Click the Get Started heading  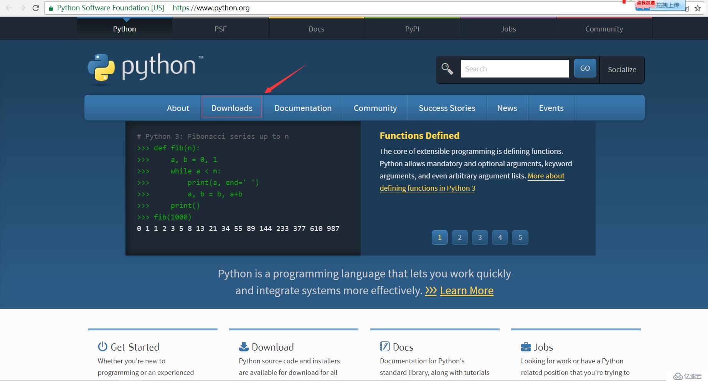(135, 347)
